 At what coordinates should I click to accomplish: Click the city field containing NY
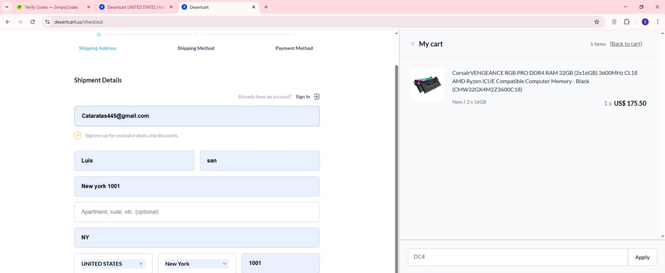click(197, 238)
